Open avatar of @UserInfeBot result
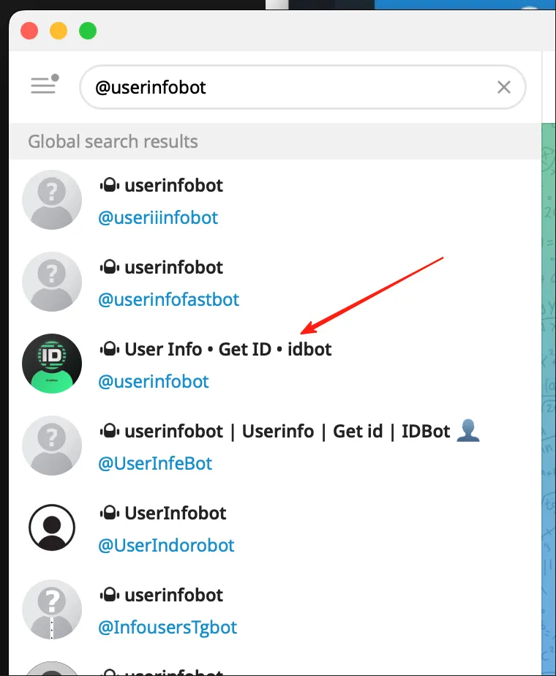 [52, 446]
